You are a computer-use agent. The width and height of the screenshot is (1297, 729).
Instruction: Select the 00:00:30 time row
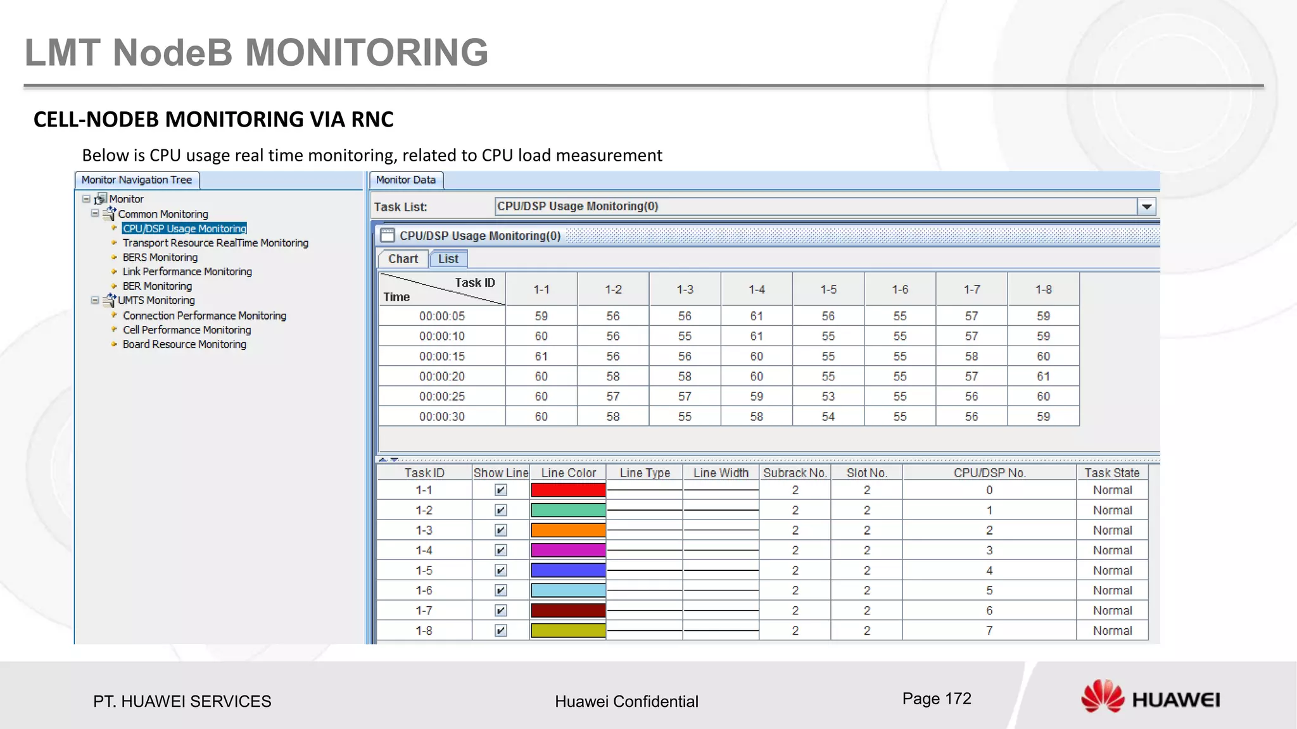click(729, 416)
